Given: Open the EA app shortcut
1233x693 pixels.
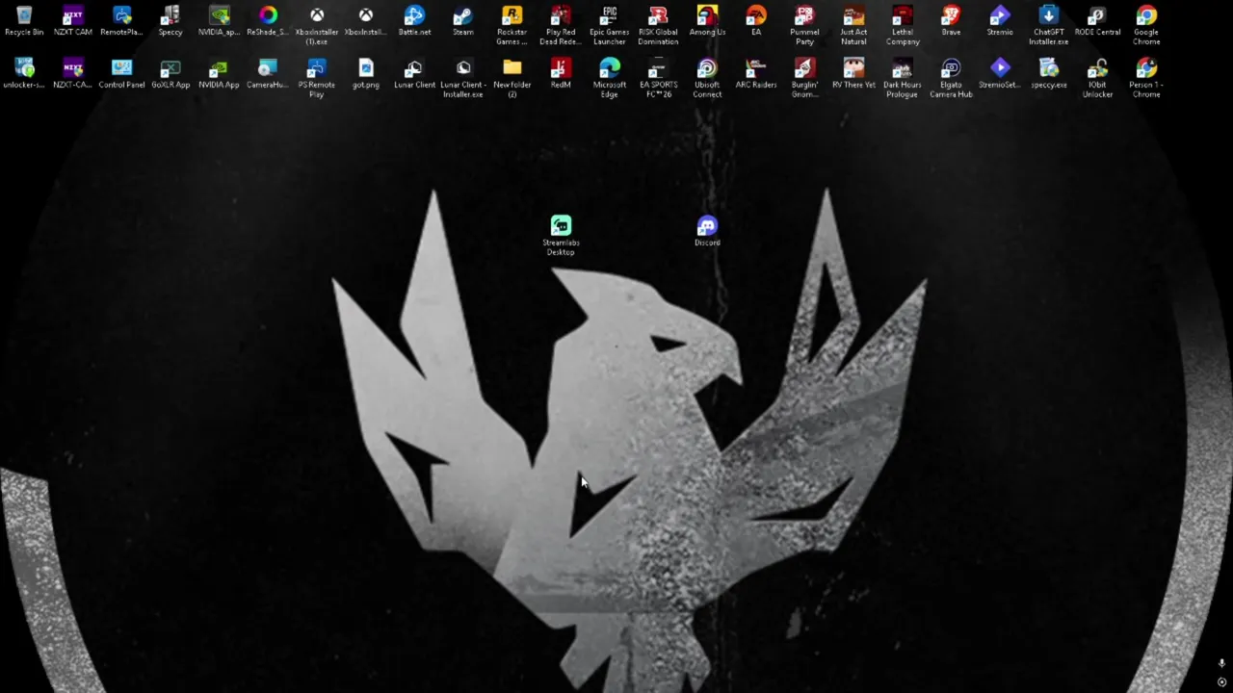Looking at the screenshot, I should coord(756,21).
